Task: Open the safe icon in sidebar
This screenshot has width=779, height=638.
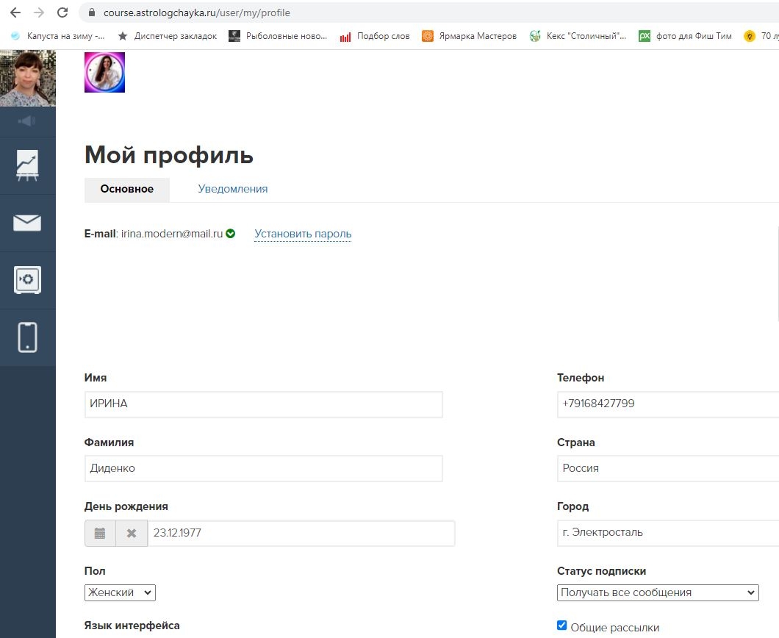Action: point(27,280)
